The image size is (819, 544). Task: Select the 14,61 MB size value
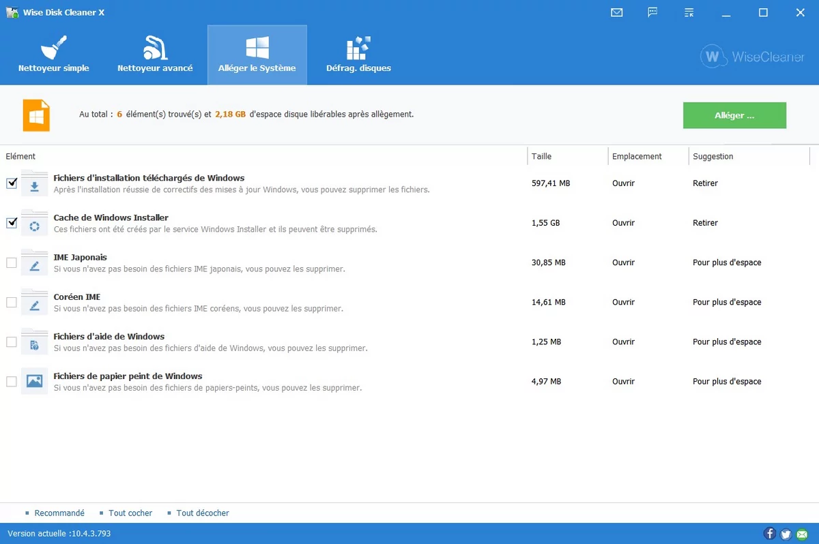(x=549, y=302)
